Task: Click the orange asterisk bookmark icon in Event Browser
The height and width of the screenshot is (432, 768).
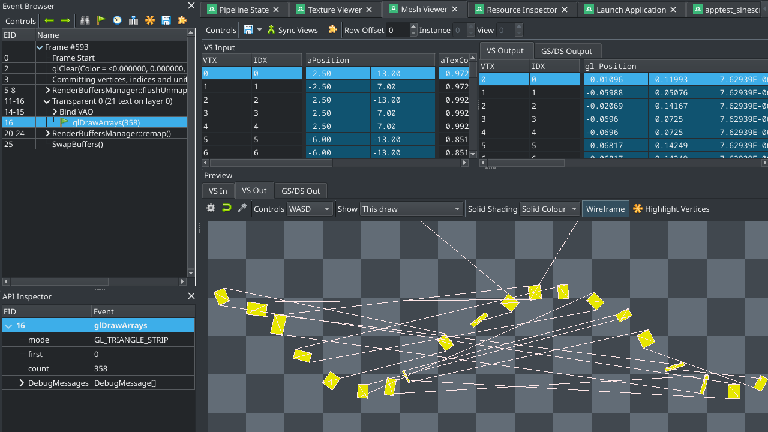Action: point(150,20)
